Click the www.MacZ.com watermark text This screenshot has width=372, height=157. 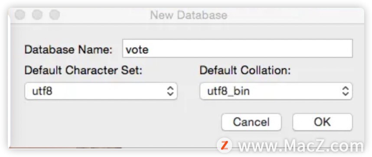point(300,146)
